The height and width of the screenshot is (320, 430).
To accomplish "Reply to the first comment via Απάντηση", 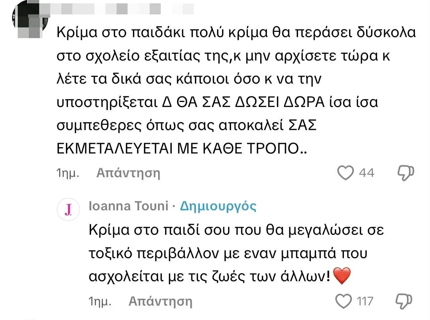I will (x=128, y=173).
